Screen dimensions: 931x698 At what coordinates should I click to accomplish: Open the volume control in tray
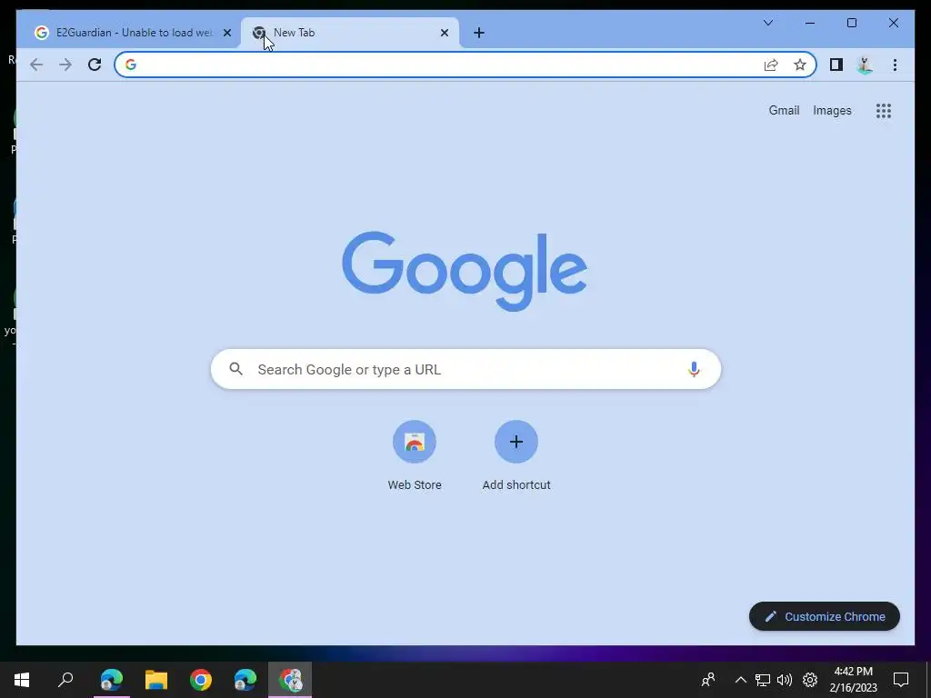785,680
